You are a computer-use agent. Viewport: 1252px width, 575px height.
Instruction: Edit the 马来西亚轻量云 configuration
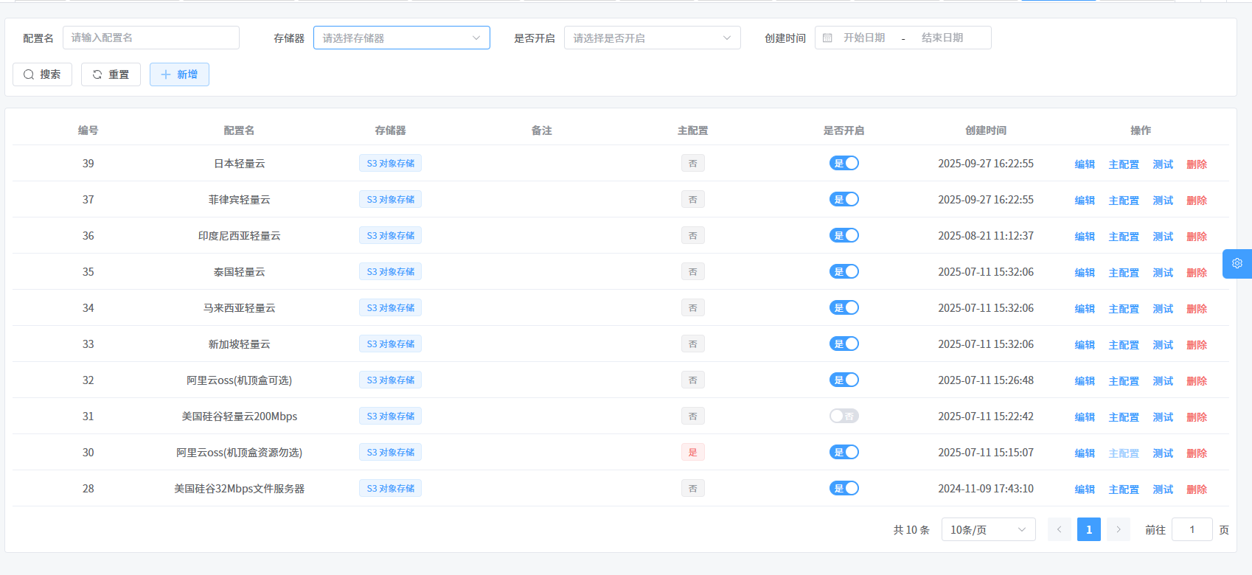click(1085, 309)
